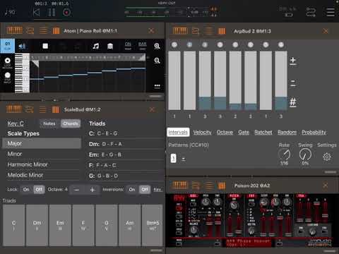Show the keyboard in Atom Piano Roll title bar

coord(15,30)
